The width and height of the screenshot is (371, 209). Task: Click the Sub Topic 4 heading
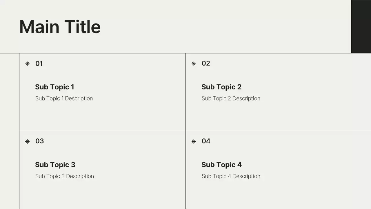click(221, 165)
